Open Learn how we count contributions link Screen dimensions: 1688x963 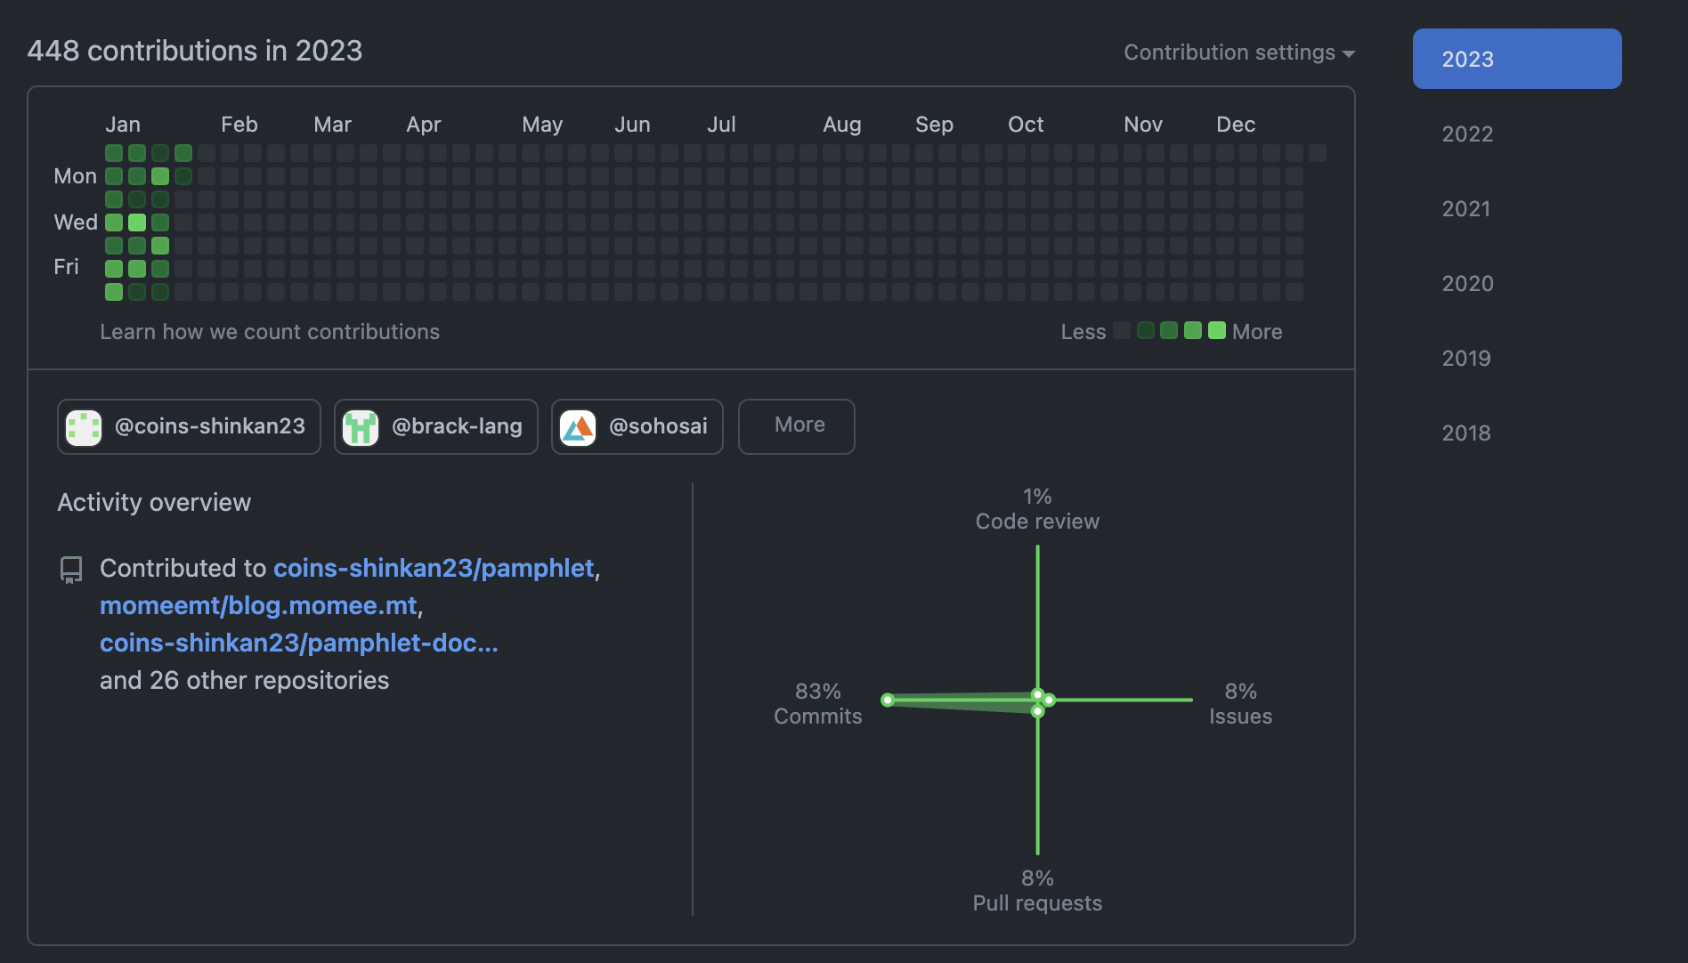270,332
